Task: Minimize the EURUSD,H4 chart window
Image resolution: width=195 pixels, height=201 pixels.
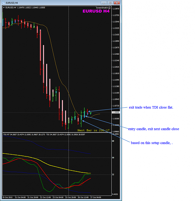Action: tap(104, 3)
